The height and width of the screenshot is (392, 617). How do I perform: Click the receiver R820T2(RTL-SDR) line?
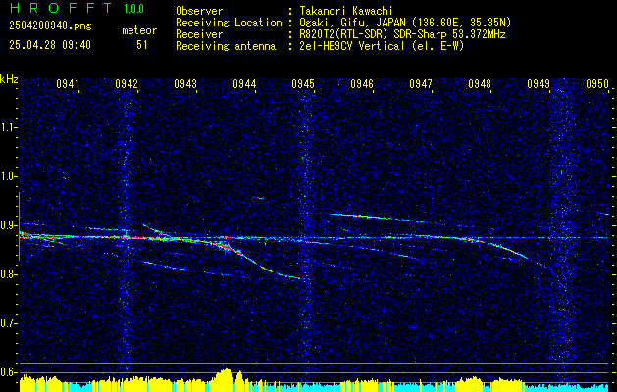[402, 34]
